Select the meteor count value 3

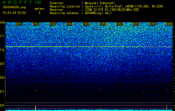(40, 13)
